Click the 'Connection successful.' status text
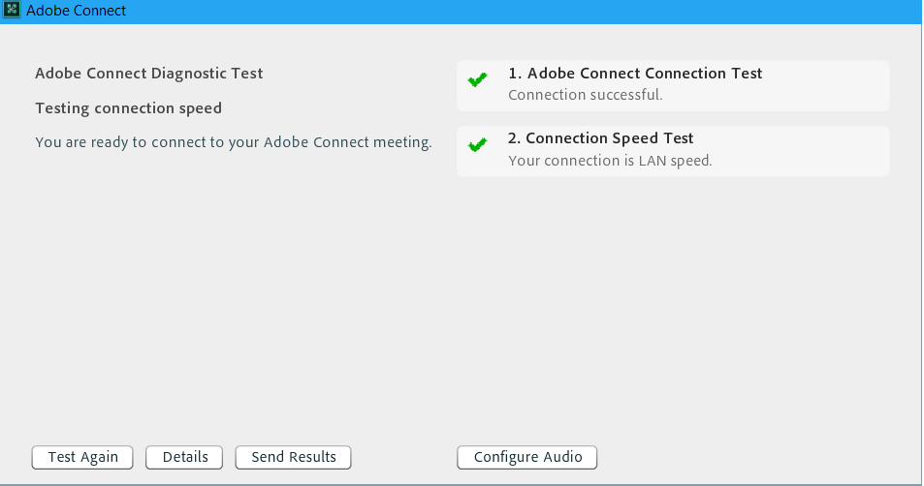 pos(586,95)
